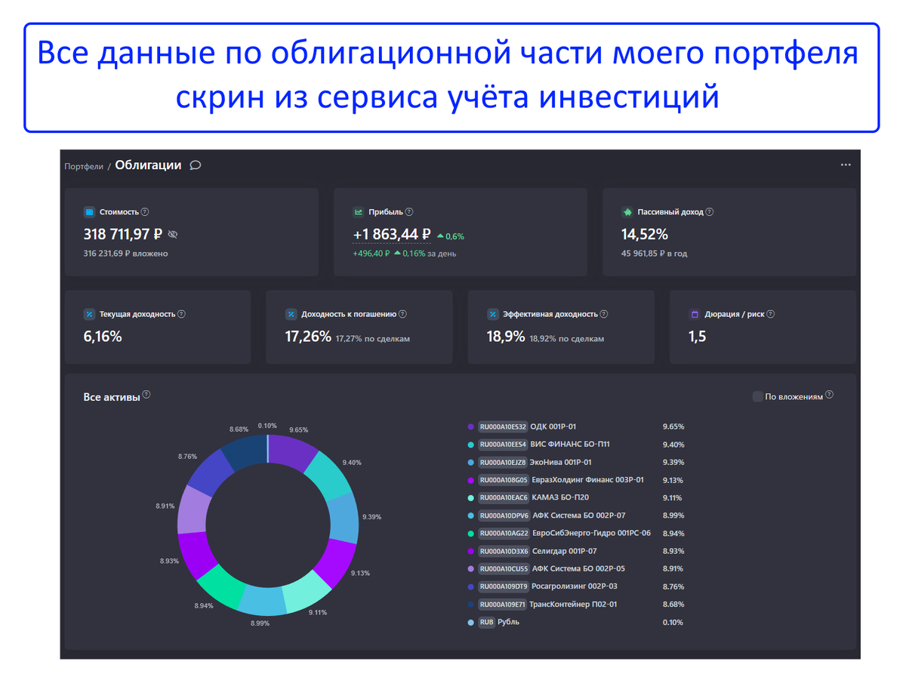Click the Стоимость wallet icon
The width and height of the screenshot is (906, 677).
89,212
